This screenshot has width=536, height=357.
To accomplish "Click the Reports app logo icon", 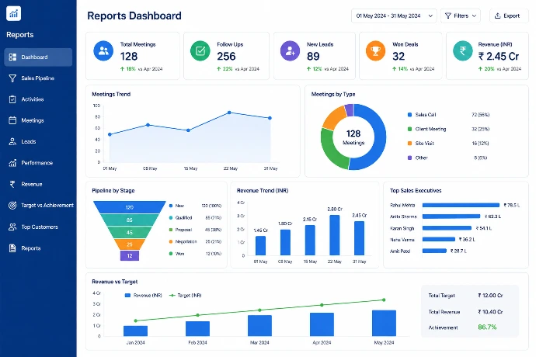I will click(14, 13).
